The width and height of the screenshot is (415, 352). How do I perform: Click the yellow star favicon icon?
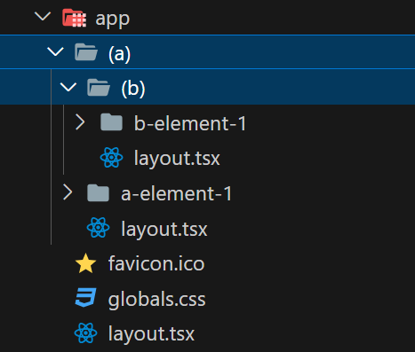[x=86, y=263]
